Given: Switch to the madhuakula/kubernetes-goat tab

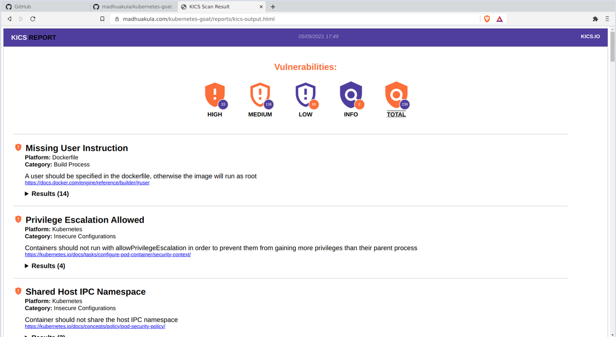Looking at the screenshot, I should pyautogui.click(x=133, y=7).
